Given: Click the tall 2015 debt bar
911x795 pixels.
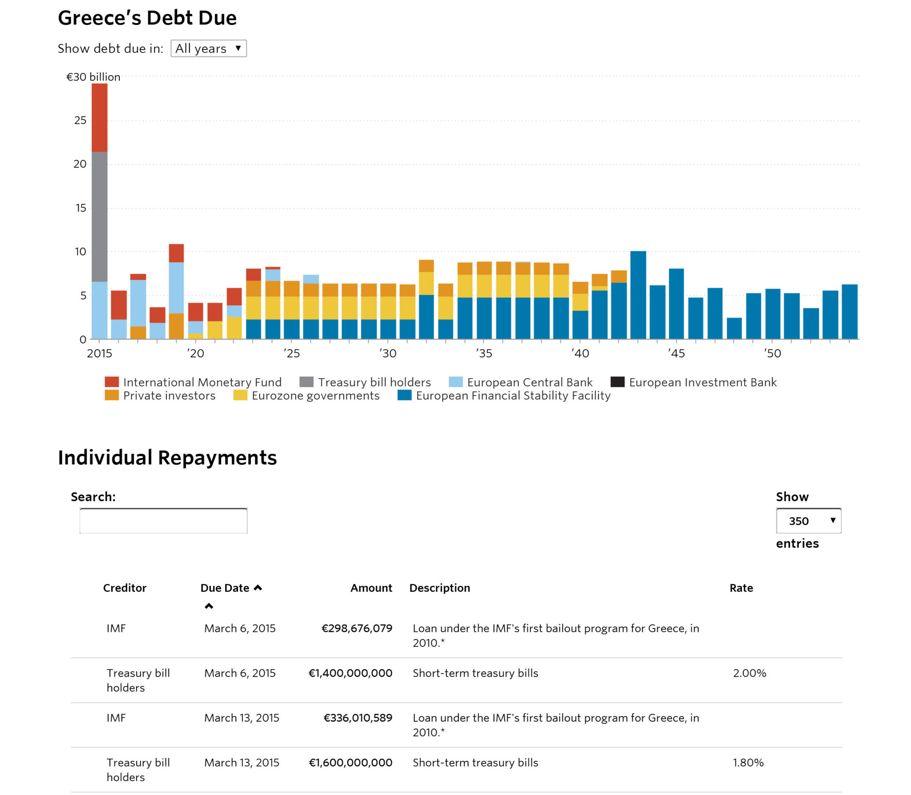Looking at the screenshot, I should pyautogui.click(x=100, y=211).
